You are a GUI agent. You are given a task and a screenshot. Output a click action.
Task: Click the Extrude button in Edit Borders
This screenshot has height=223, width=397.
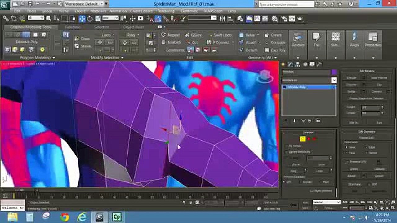tap(351, 78)
